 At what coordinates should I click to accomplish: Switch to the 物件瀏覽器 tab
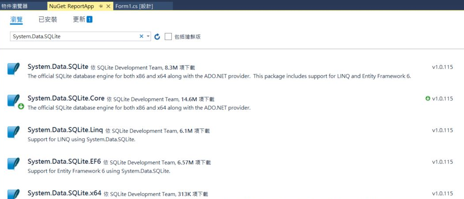[15, 6]
